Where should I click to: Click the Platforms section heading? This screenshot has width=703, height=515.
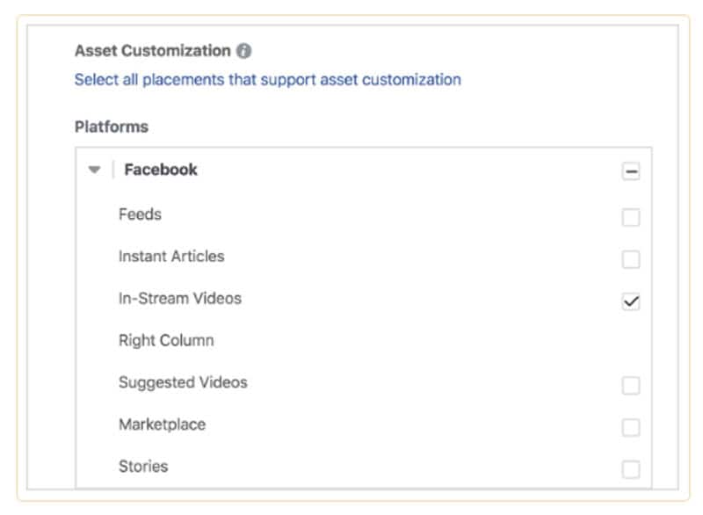tap(112, 127)
